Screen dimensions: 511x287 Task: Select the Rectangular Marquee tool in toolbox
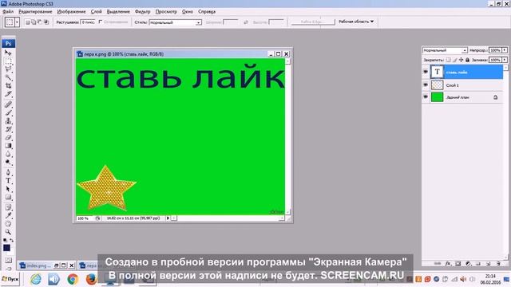[x=8, y=61]
